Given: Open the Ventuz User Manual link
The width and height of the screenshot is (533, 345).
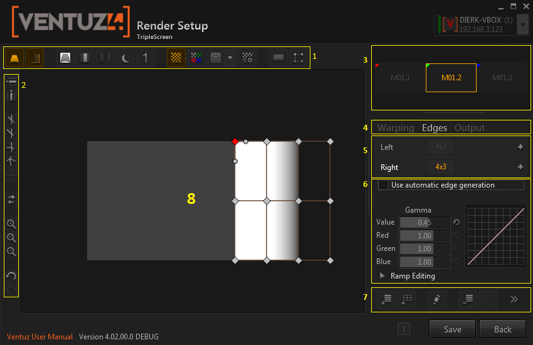Looking at the screenshot, I should [40, 337].
